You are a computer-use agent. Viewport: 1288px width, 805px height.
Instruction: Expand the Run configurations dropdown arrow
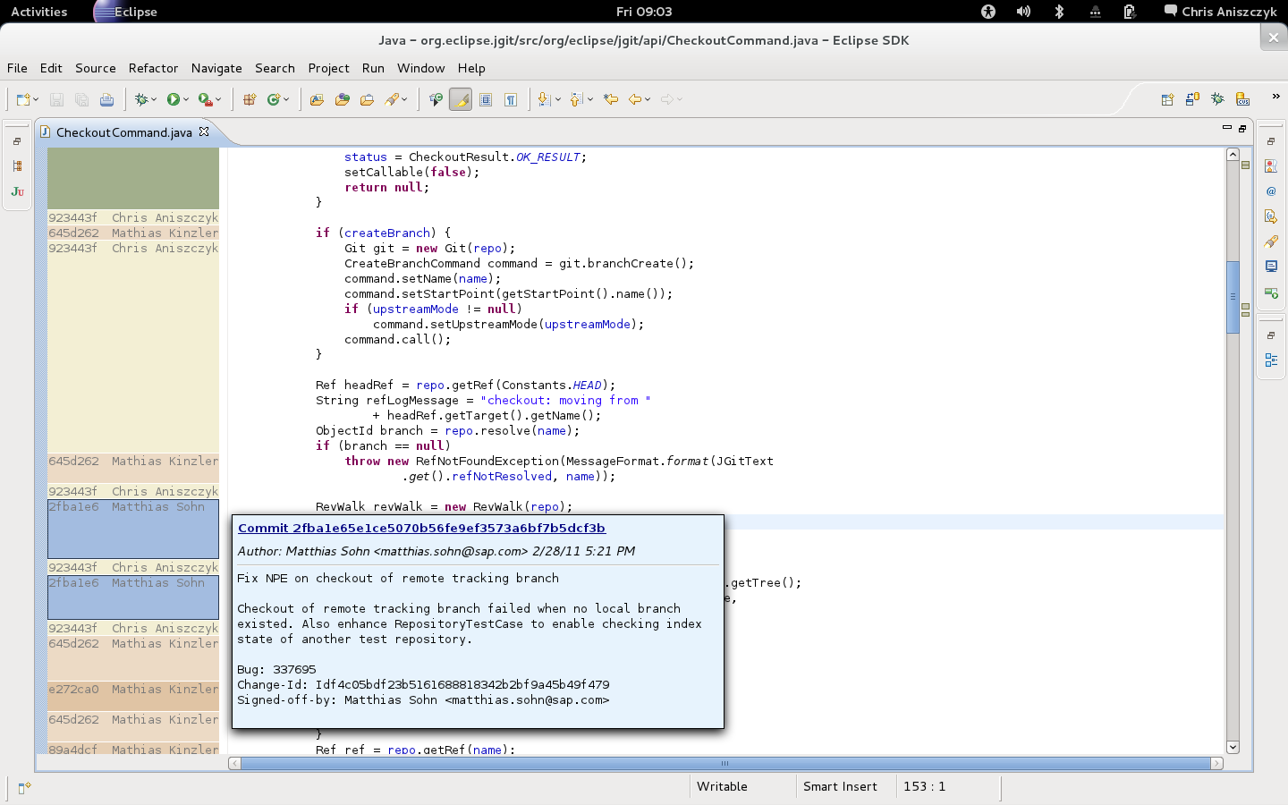pos(186,99)
